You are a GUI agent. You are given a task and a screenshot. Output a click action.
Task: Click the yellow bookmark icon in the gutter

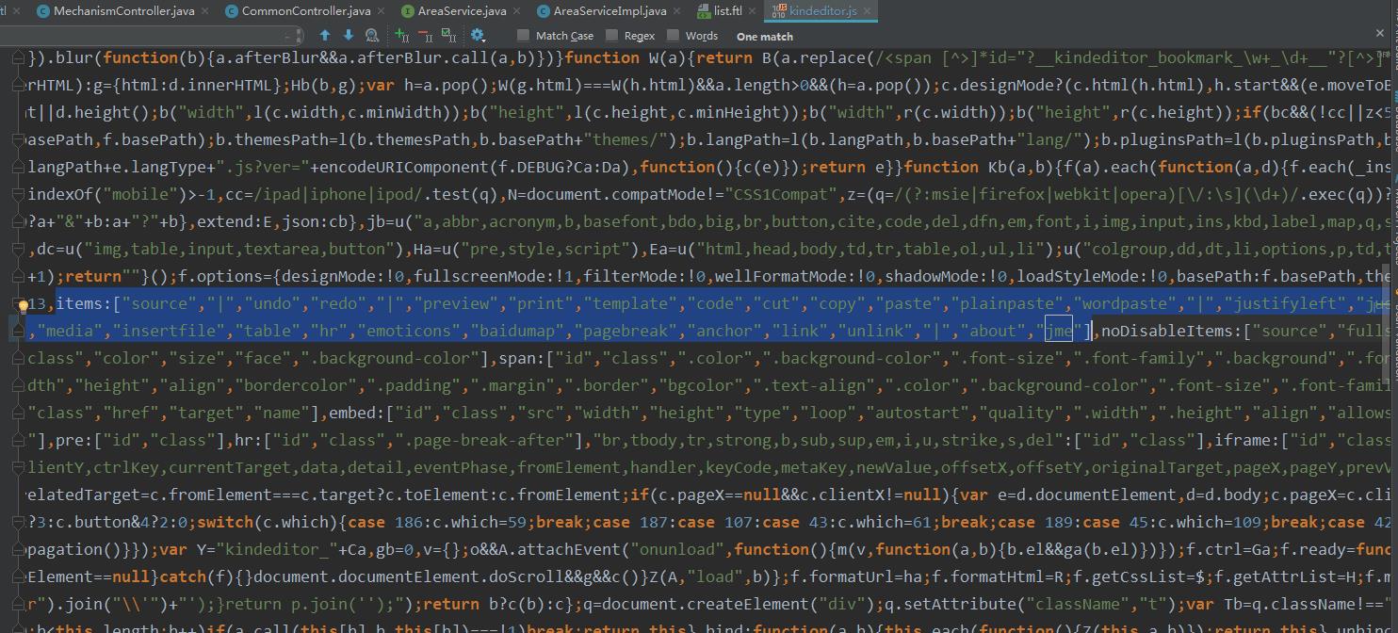click(24, 304)
